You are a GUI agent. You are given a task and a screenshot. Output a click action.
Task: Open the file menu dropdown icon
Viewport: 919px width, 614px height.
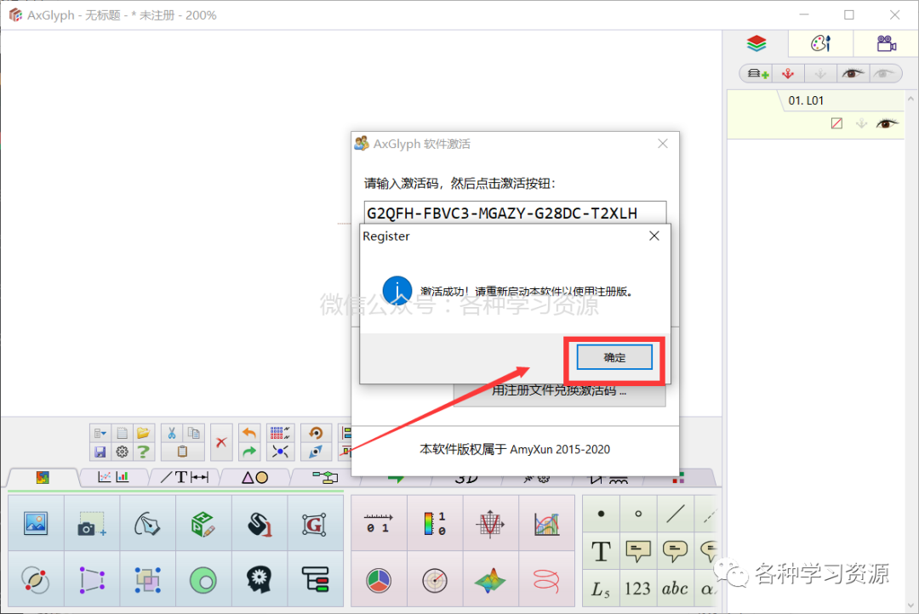click(x=100, y=434)
